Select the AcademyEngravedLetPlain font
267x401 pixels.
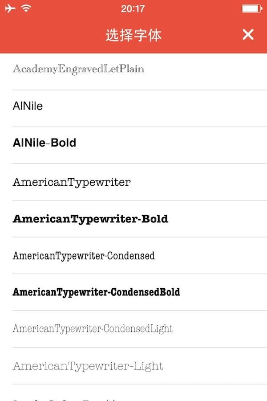pos(78,69)
